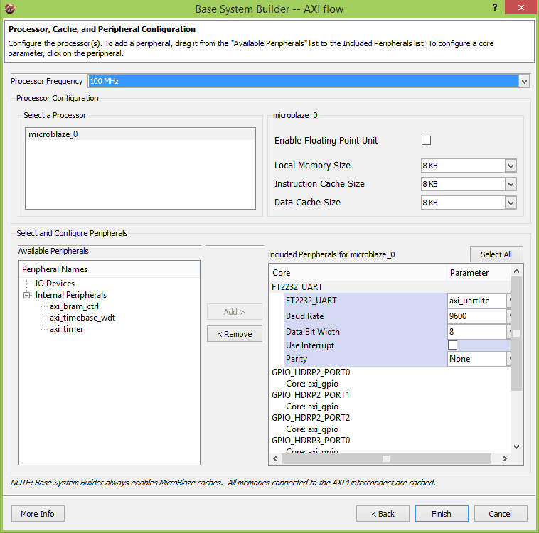This screenshot has width=539, height=533.
Task: Open the Instruction Cache Size dropdown
Action: [510, 184]
